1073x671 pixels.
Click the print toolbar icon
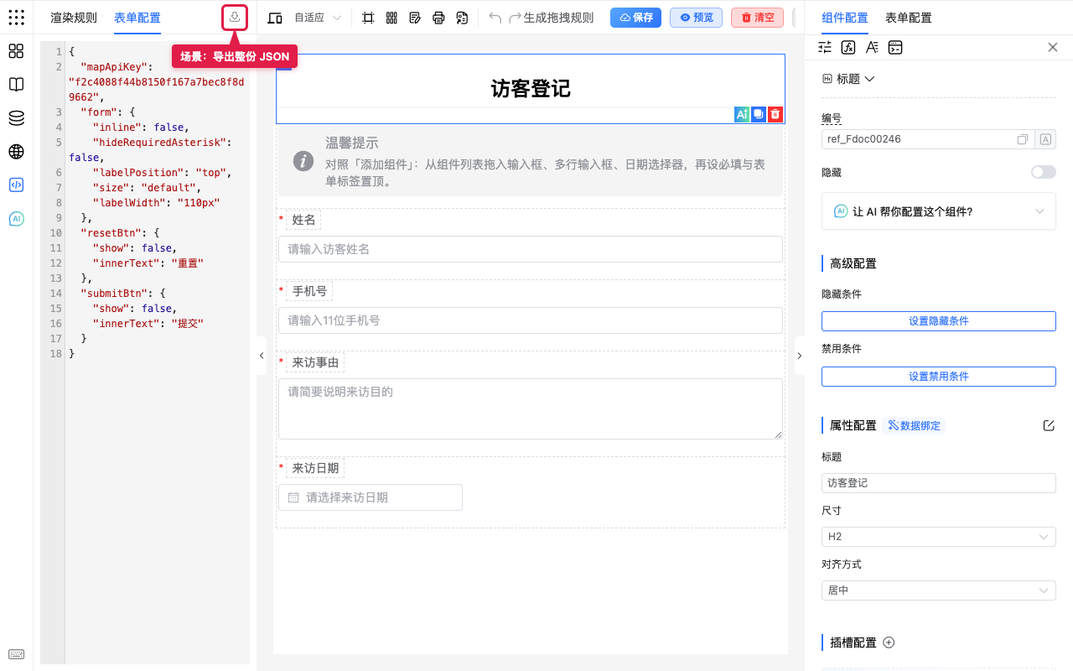point(438,18)
